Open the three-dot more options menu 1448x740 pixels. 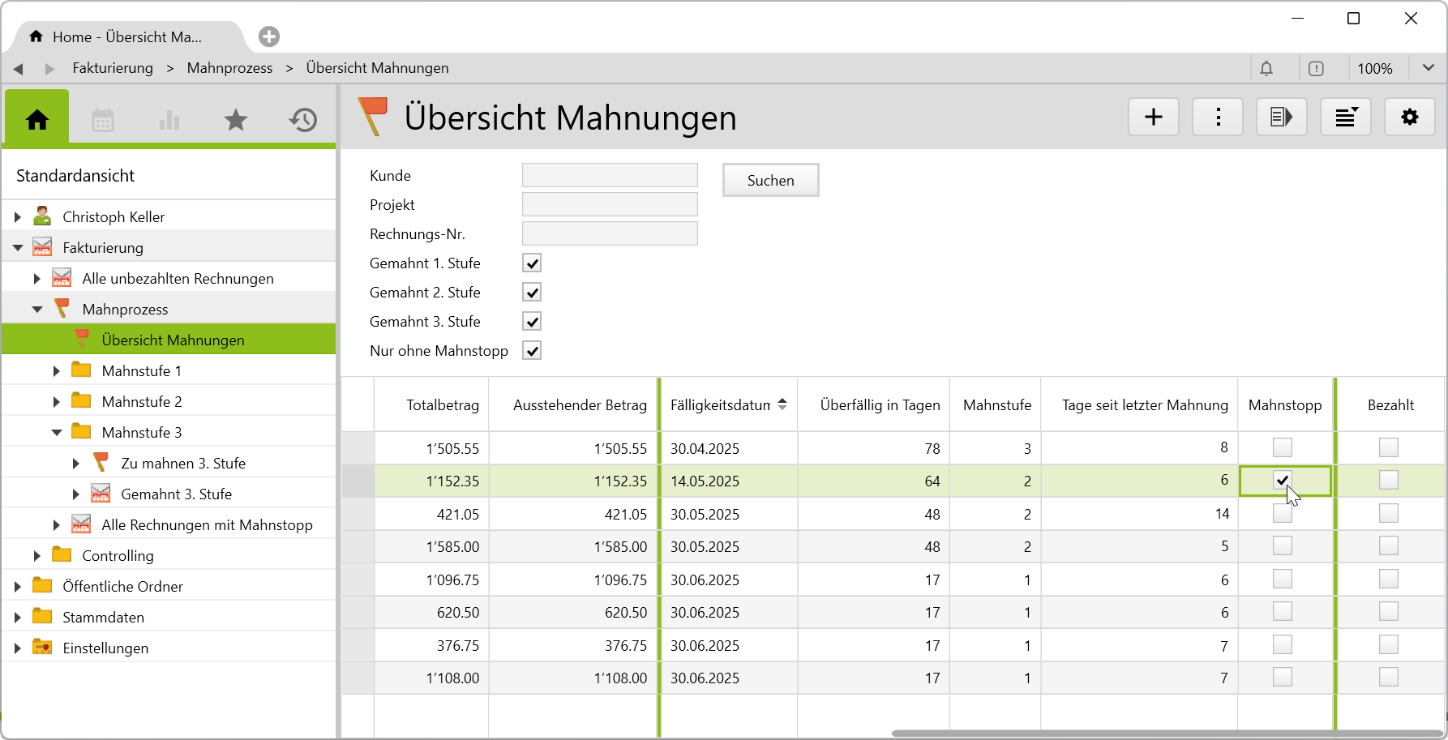[1217, 118]
